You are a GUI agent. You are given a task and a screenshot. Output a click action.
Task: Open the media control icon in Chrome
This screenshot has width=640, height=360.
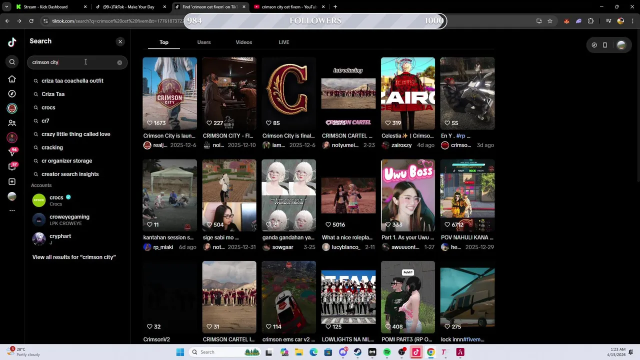pyautogui.click(x=608, y=21)
